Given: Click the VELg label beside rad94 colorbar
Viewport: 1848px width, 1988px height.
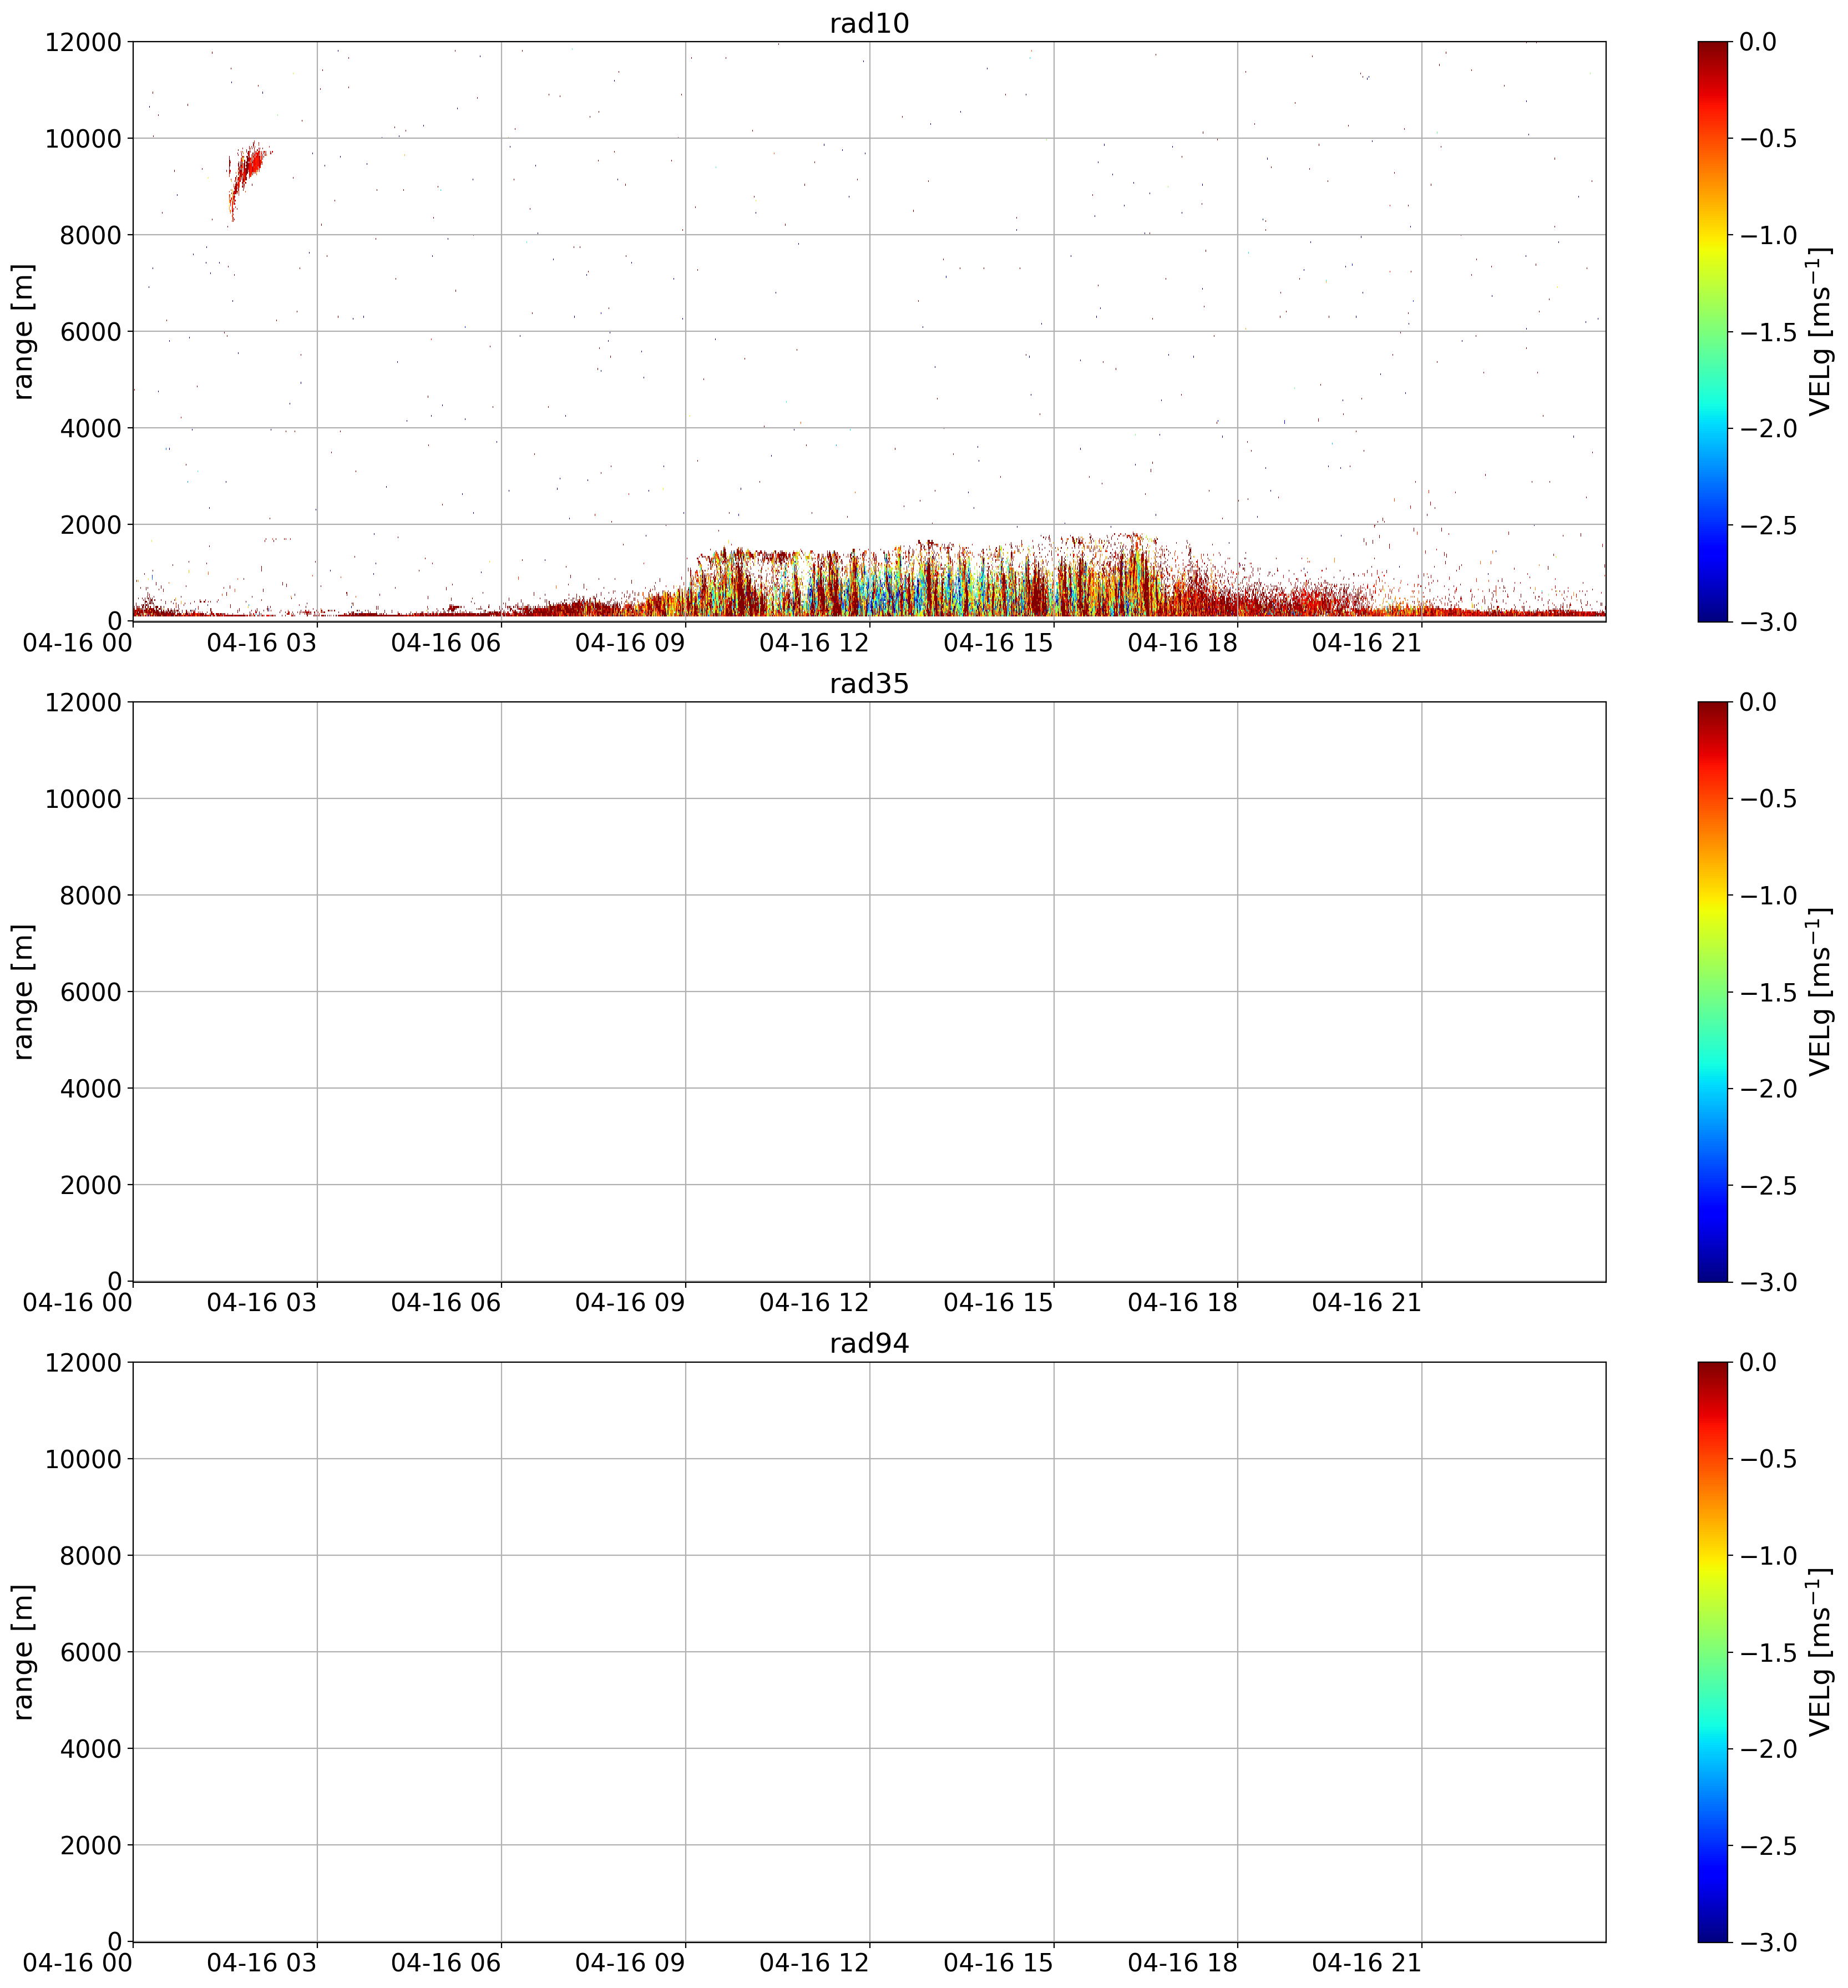Looking at the screenshot, I should coord(1820,1651).
